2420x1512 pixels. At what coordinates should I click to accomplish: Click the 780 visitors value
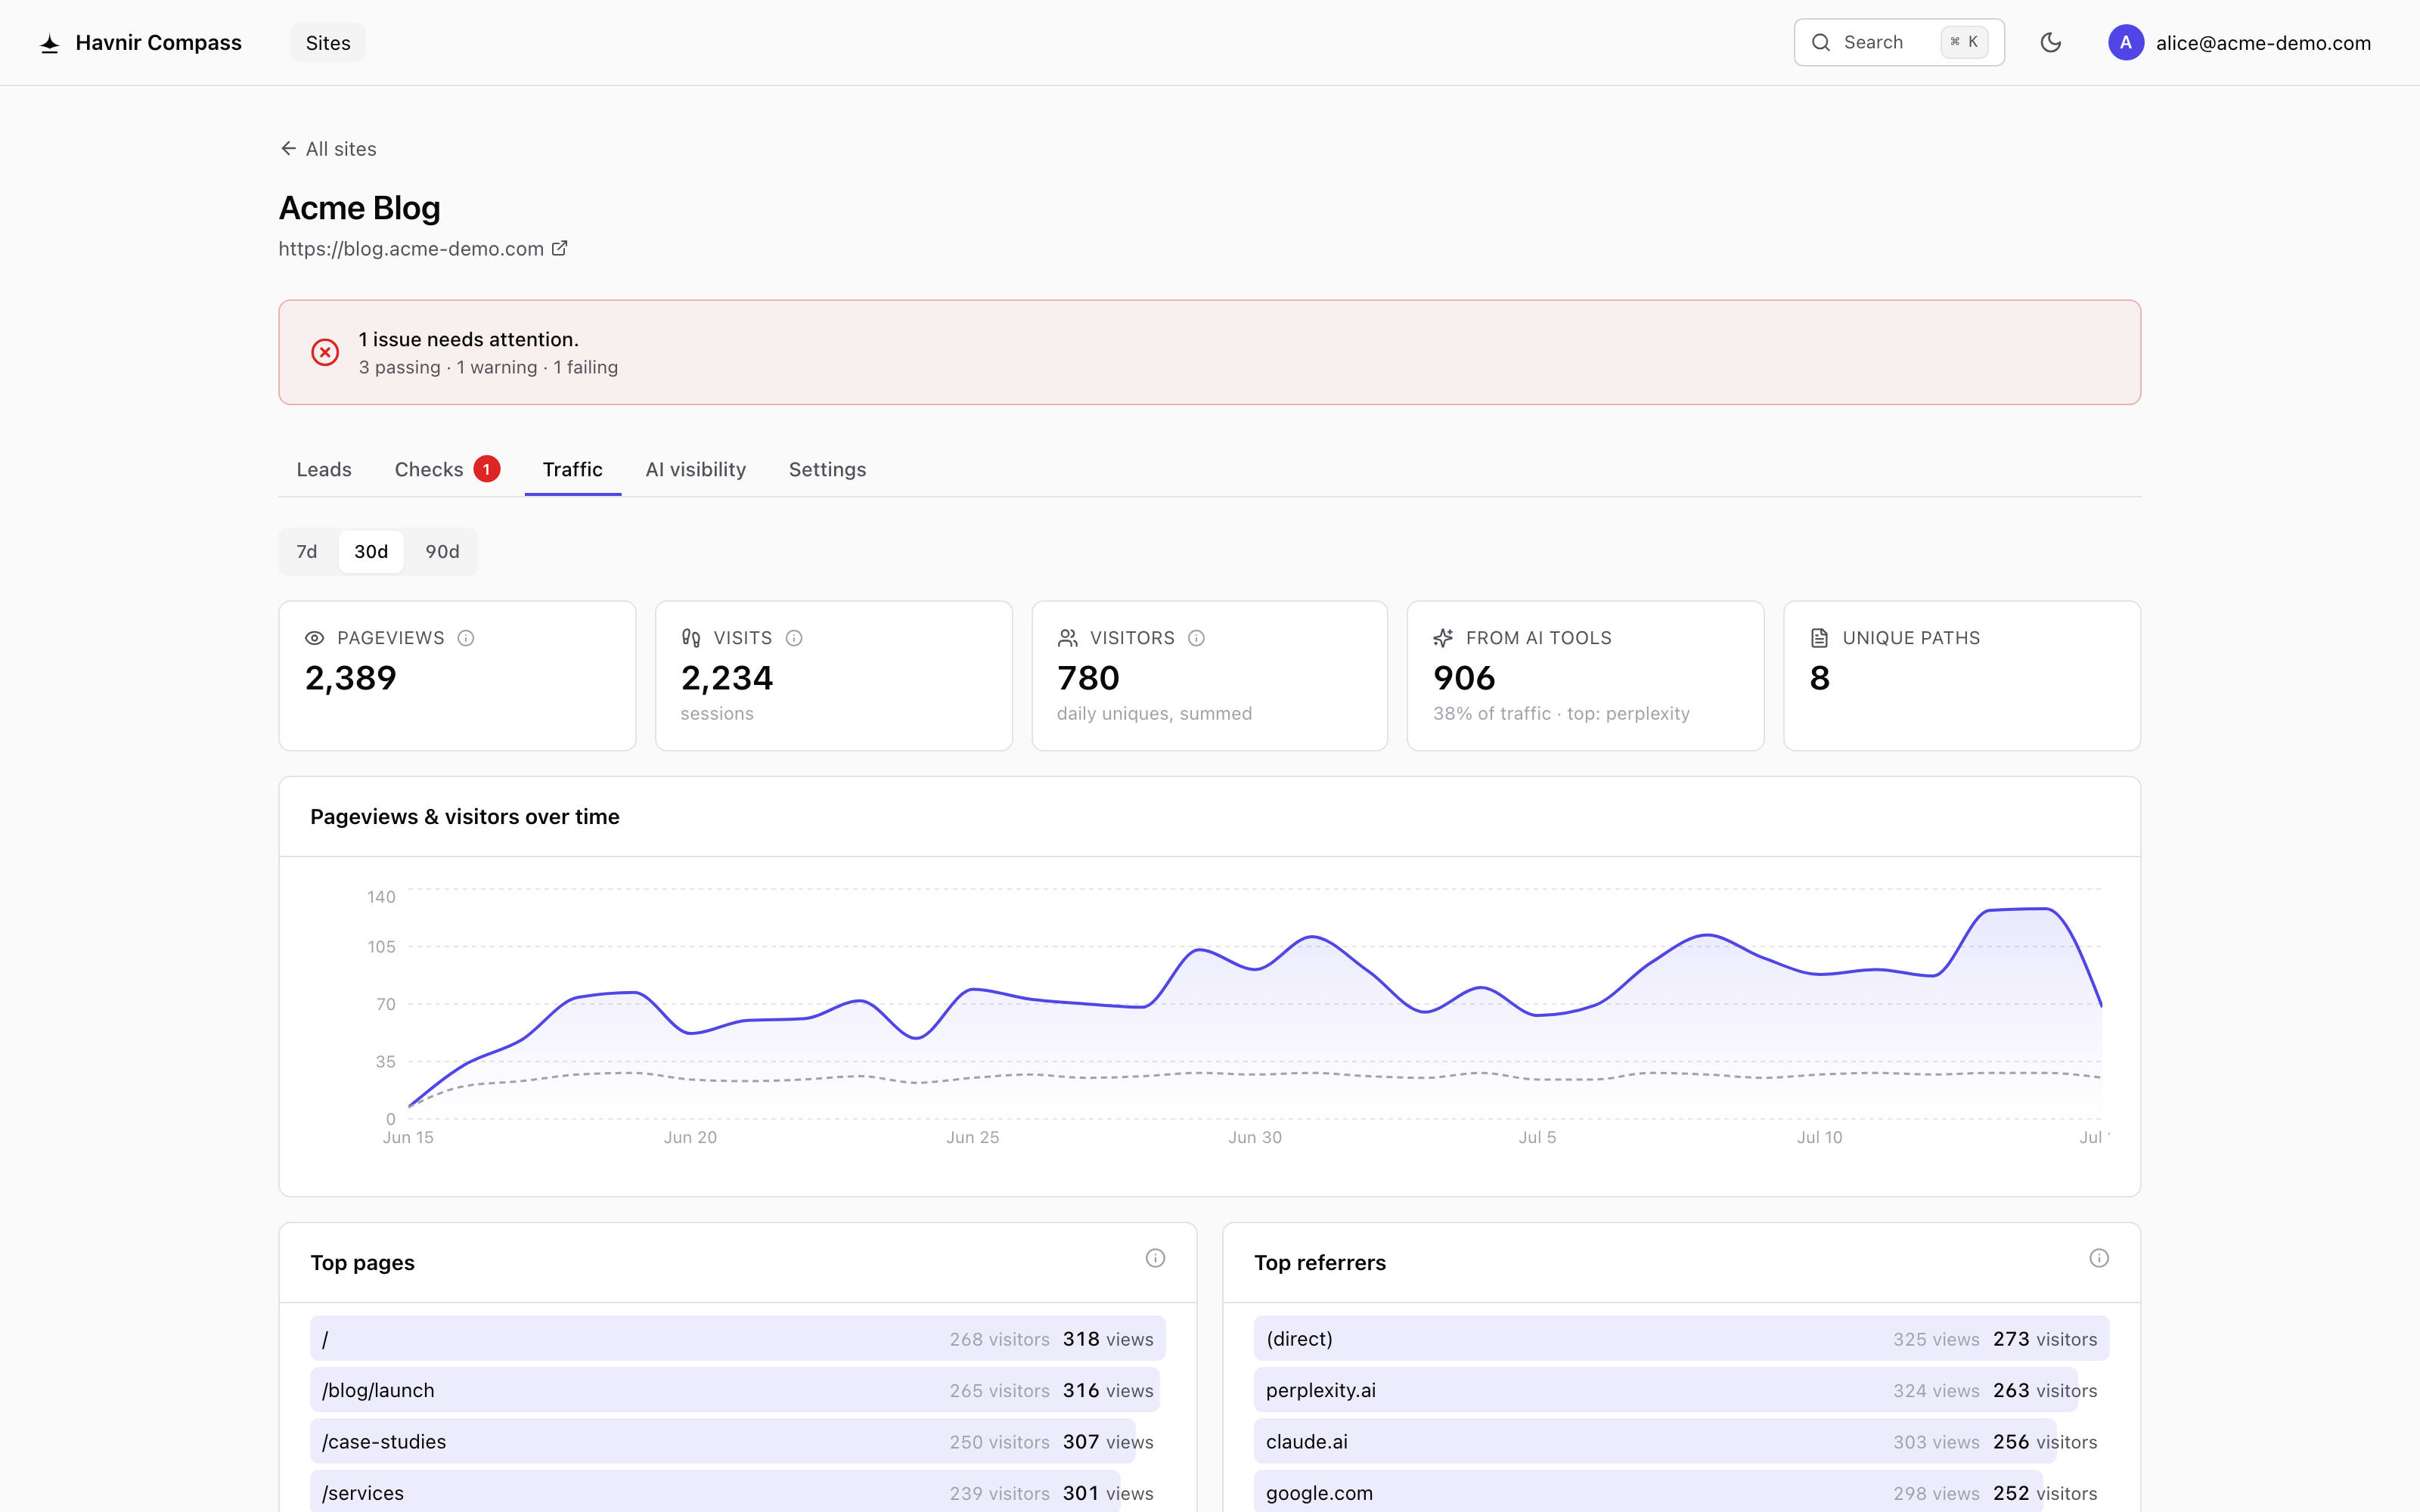[1088, 678]
